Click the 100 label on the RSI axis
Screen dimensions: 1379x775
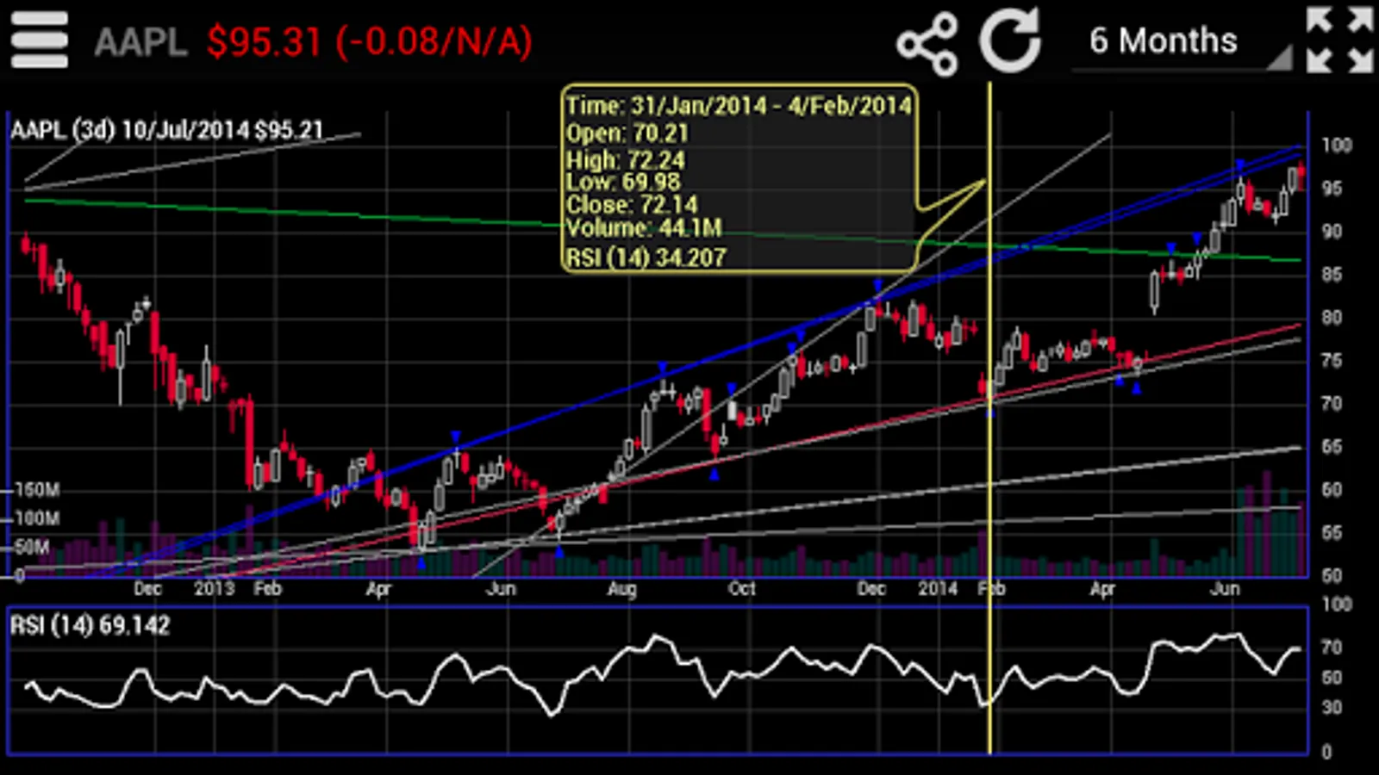click(x=1337, y=604)
